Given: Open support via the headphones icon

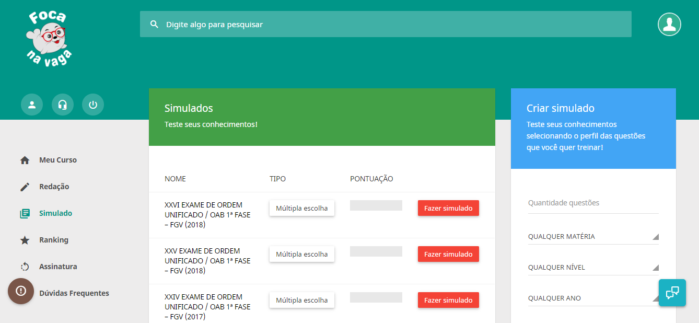Looking at the screenshot, I should coord(62,104).
